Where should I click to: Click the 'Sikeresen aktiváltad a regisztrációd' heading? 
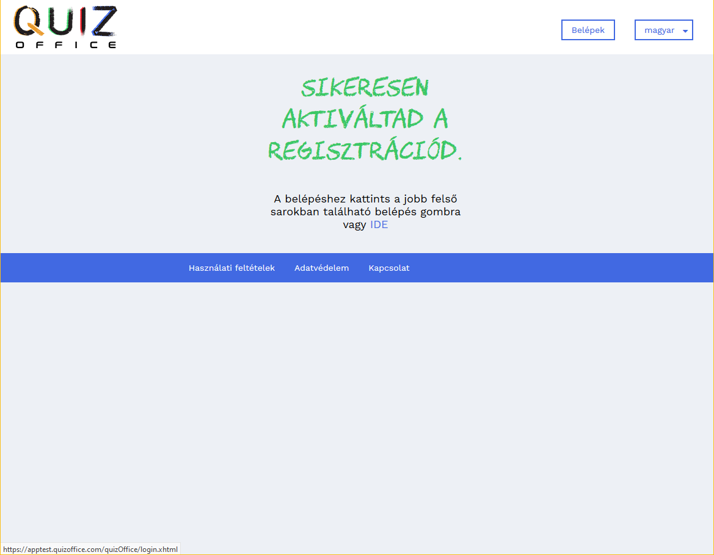pos(365,119)
